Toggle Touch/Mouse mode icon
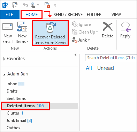 click(33, 5)
